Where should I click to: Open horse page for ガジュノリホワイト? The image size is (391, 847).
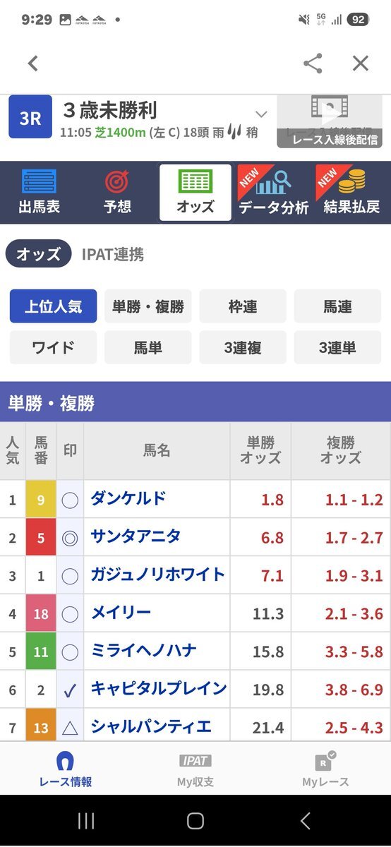pos(157,575)
